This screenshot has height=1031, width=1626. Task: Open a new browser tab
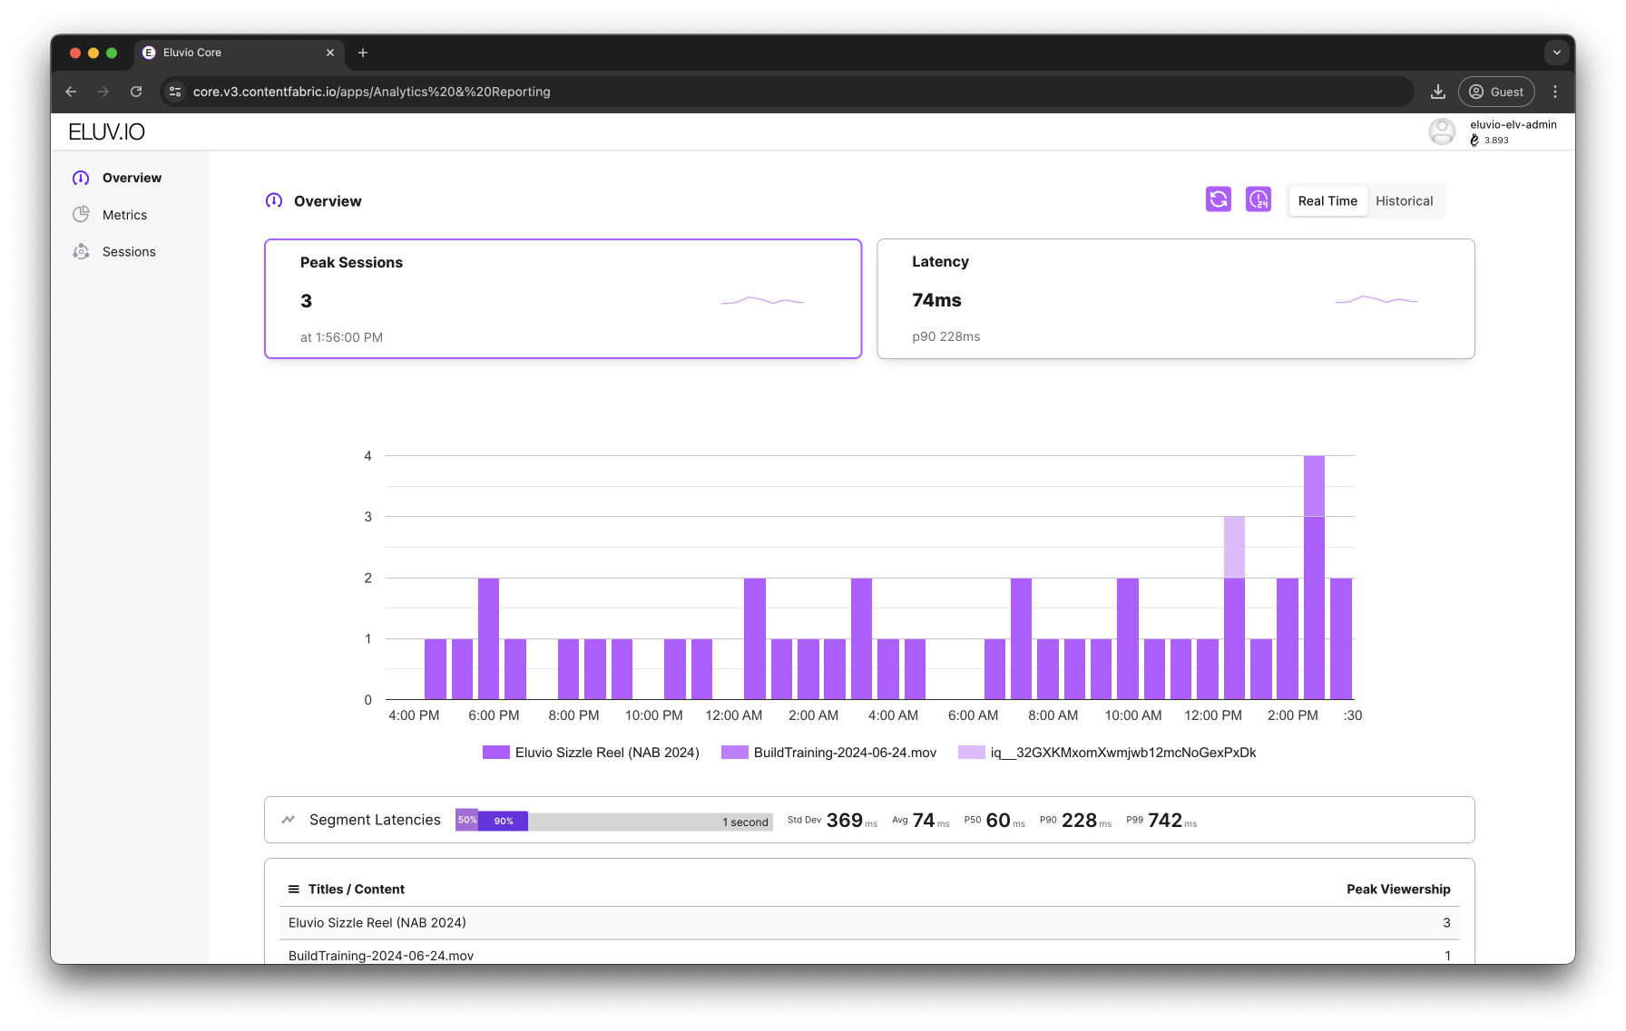pyautogui.click(x=363, y=53)
